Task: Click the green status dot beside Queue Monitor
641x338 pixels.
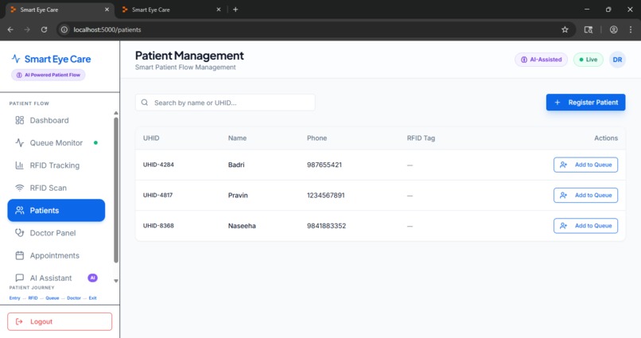Action: [95, 142]
